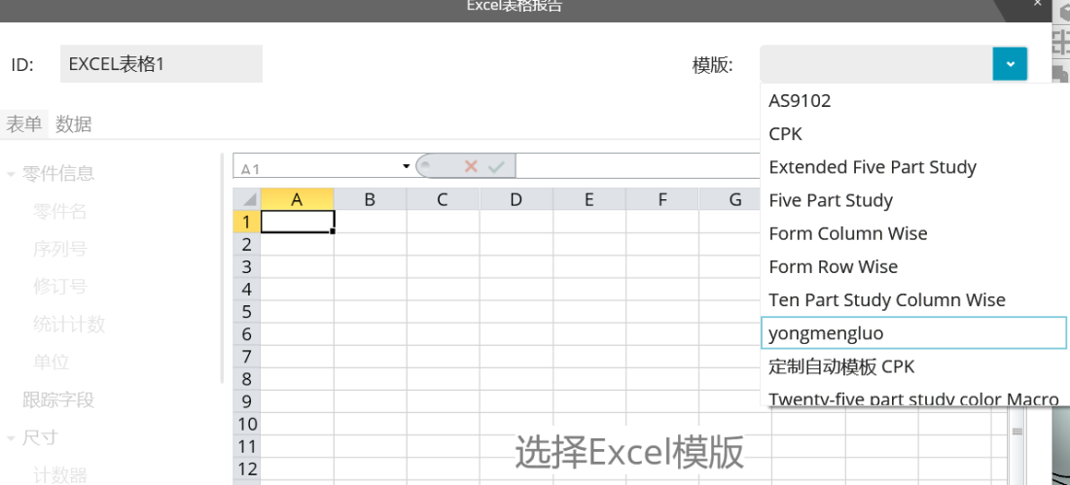Select the AS9102 template
The image size is (1070, 485).
click(913, 101)
